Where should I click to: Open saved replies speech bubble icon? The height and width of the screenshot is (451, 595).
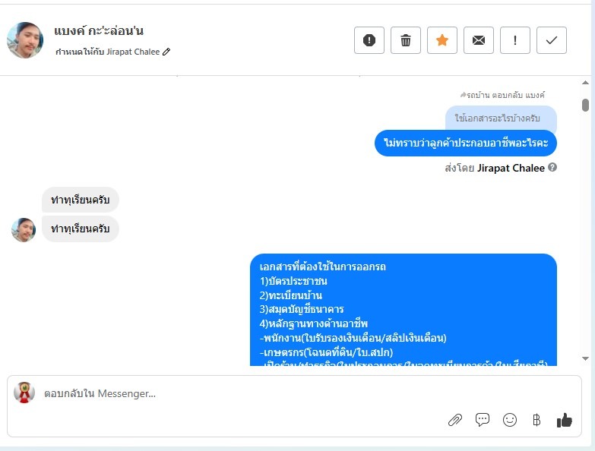point(483,420)
